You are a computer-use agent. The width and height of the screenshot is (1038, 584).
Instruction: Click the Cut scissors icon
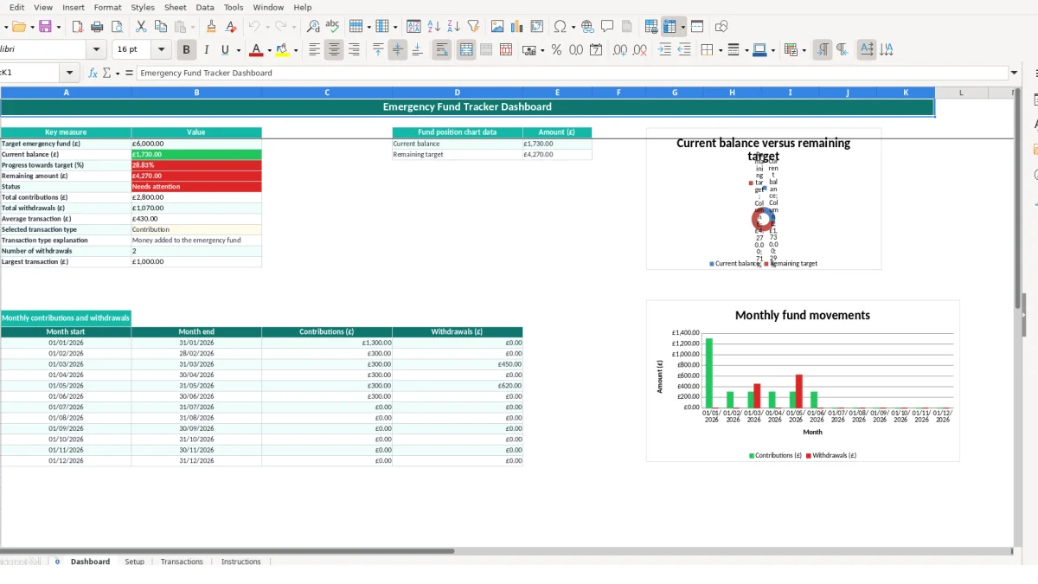pyautogui.click(x=141, y=27)
